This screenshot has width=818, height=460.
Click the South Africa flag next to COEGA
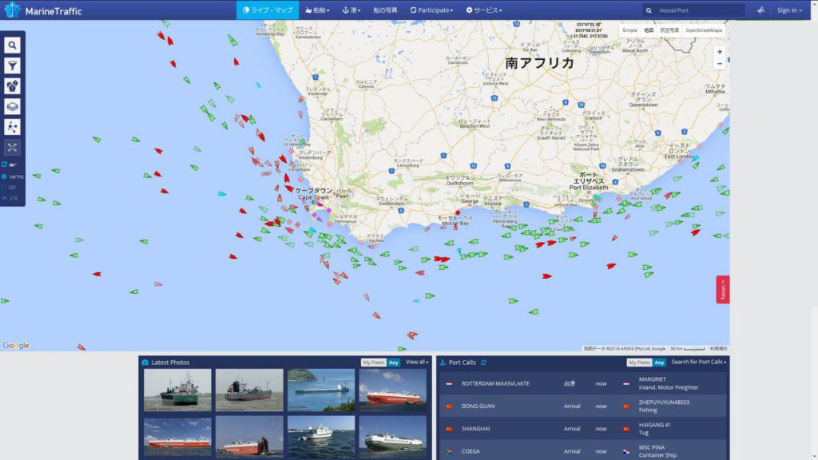click(x=449, y=451)
